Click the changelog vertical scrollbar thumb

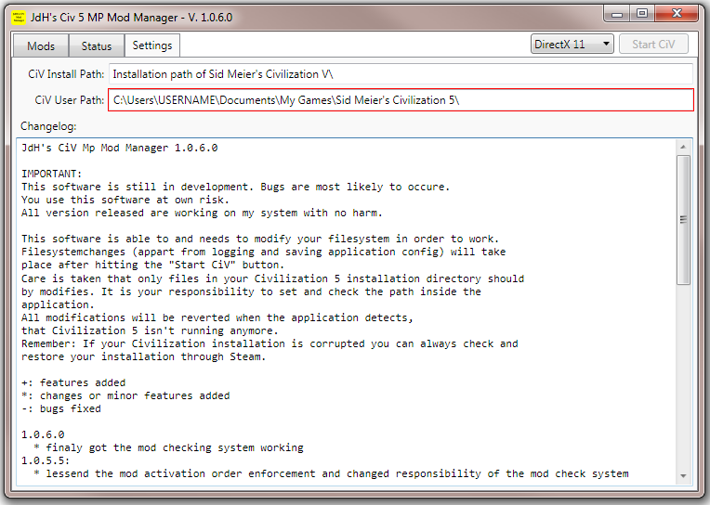(x=683, y=220)
